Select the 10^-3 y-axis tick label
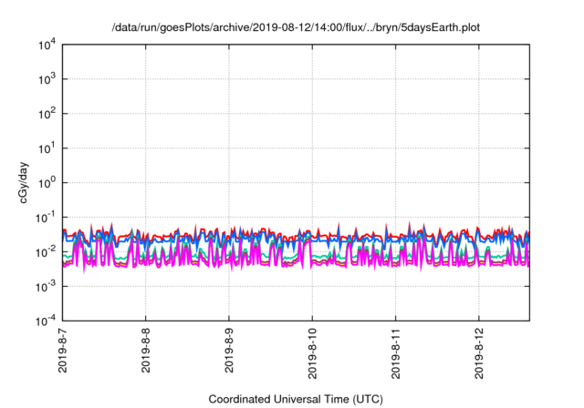Viewport: 584px width, 408px height. coord(46,286)
